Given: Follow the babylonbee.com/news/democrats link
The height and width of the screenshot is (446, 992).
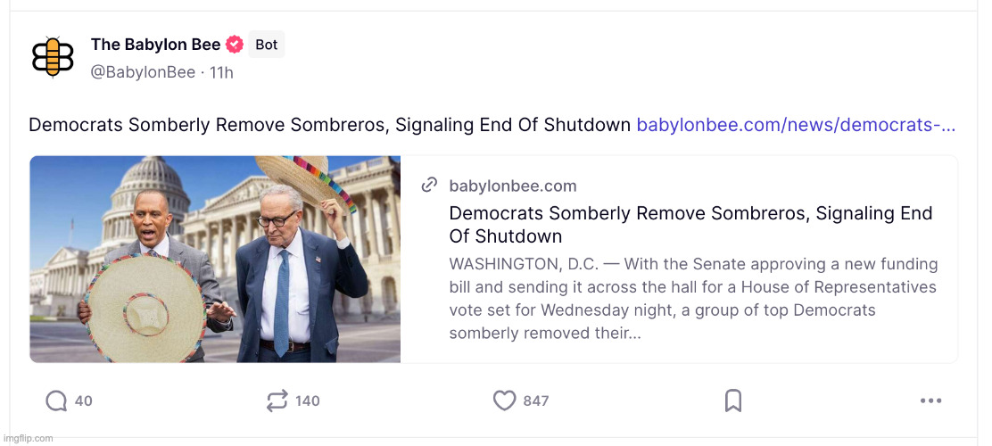Looking at the screenshot, I should [796, 125].
